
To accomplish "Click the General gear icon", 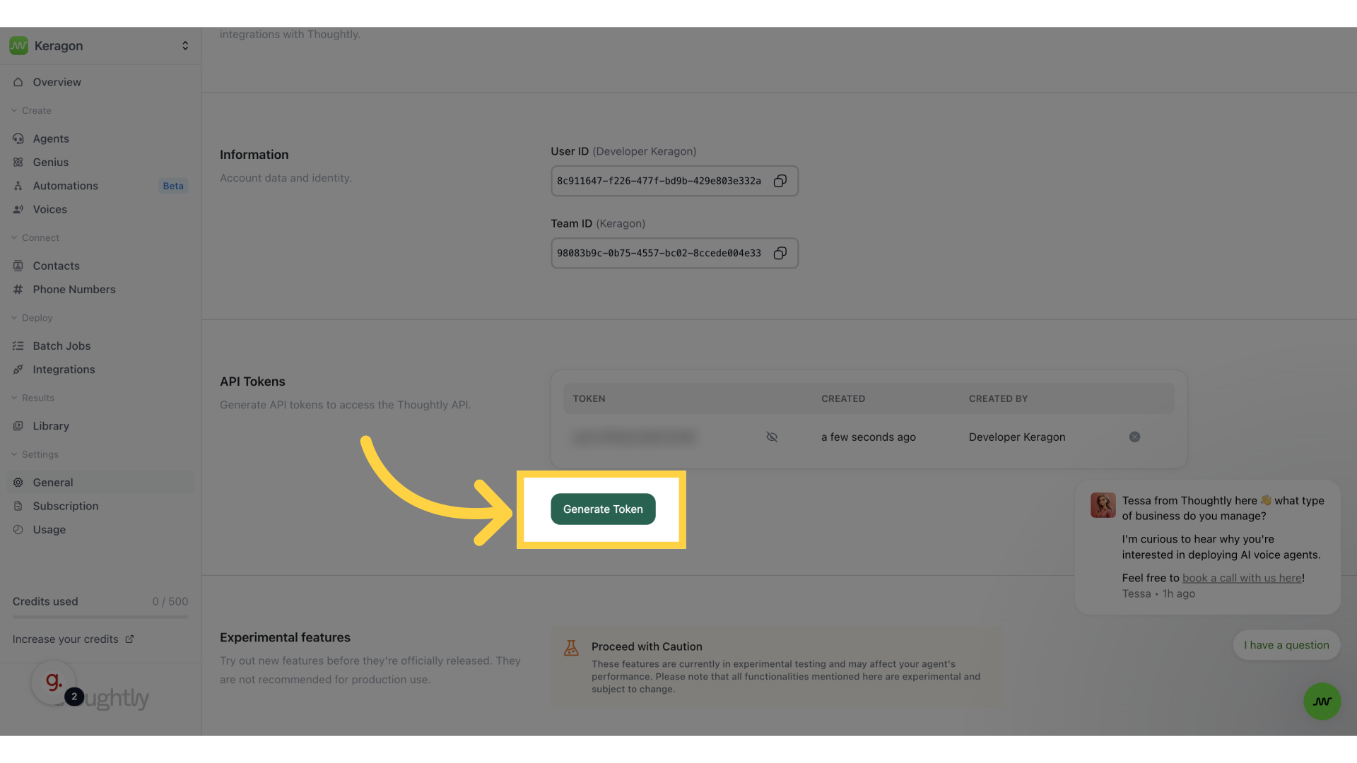I will pyautogui.click(x=18, y=483).
